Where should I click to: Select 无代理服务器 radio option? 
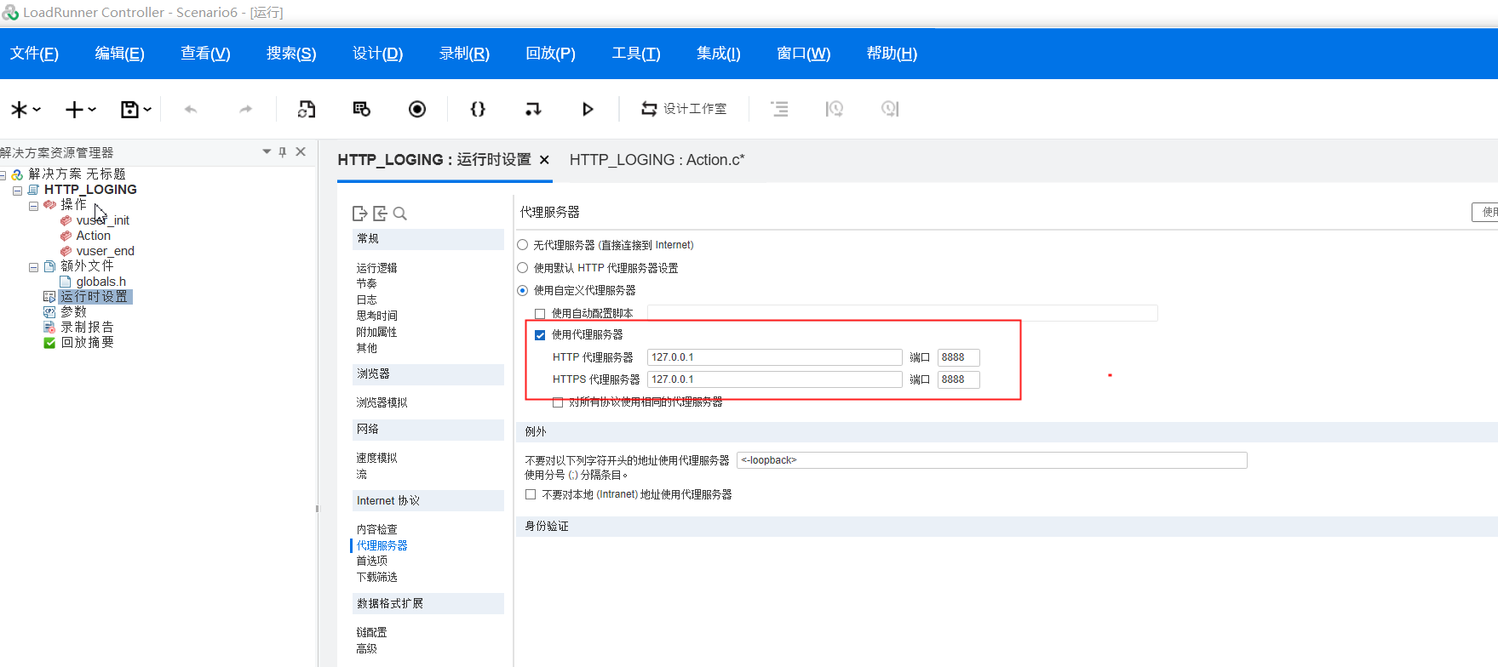point(523,245)
